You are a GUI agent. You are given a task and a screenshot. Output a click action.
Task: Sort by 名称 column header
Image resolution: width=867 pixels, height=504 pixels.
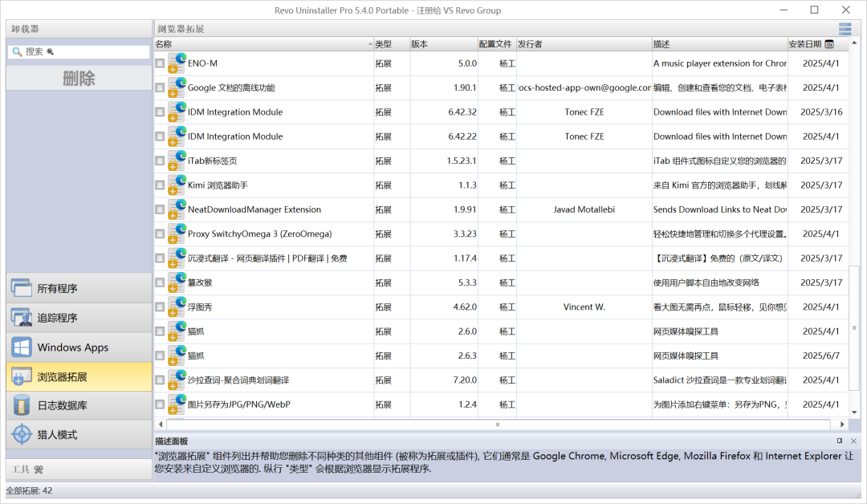(264, 43)
